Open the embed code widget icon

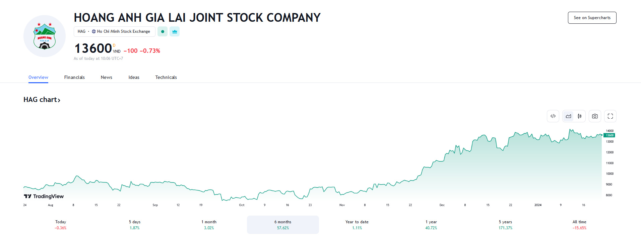coord(553,116)
